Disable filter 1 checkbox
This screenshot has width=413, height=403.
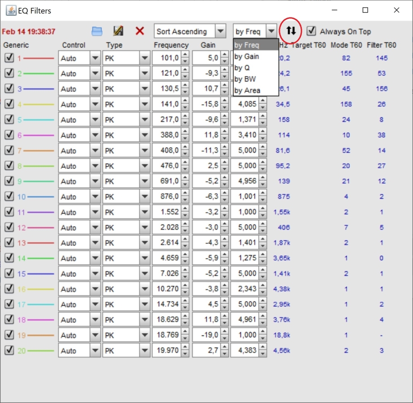point(9,58)
